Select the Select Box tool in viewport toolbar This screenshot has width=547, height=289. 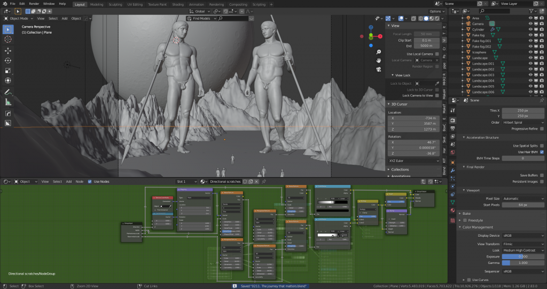[7, 29]
